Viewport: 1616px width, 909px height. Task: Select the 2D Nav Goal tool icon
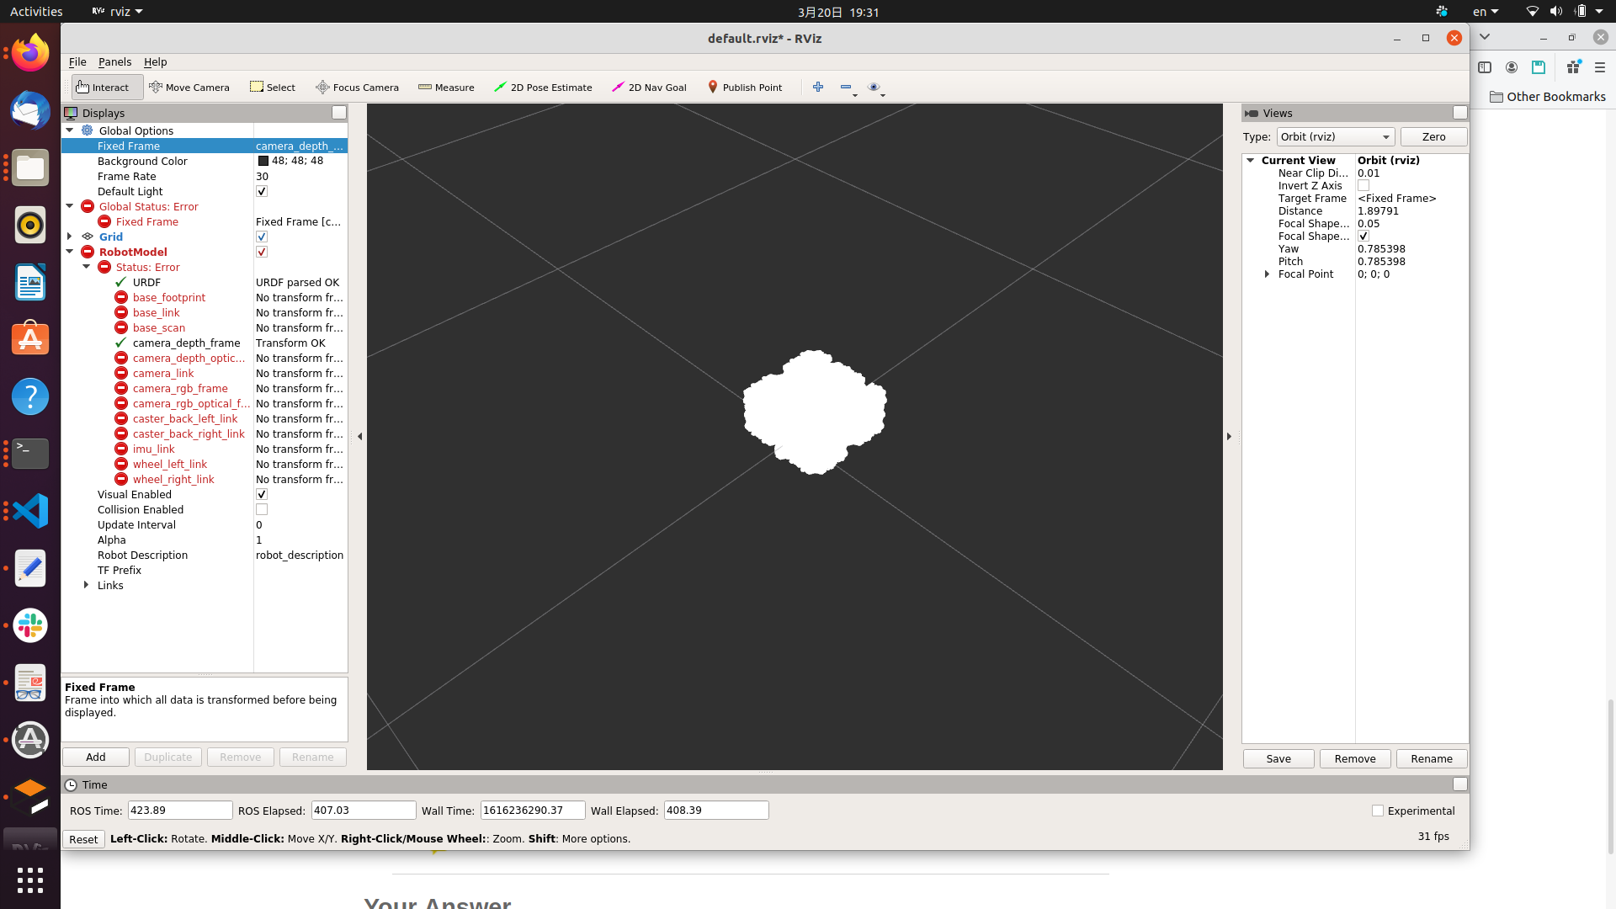[x=617, y=87]
